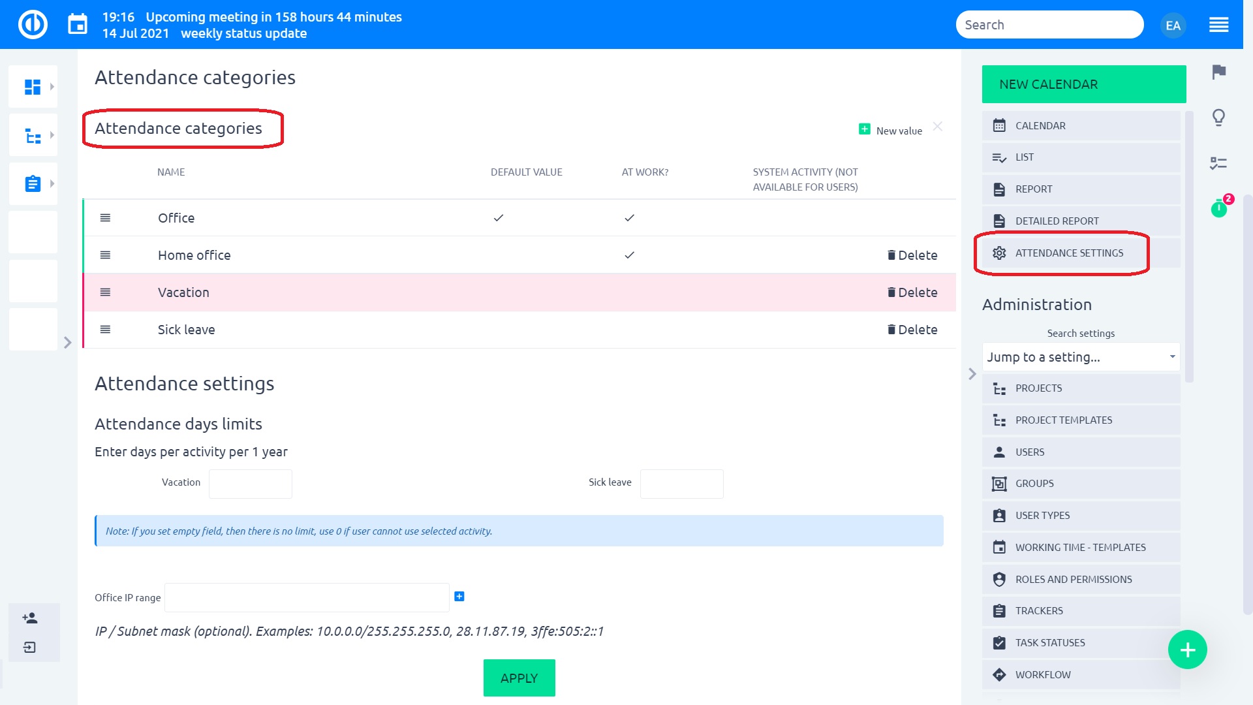Open Projects administration item
The image size is (1253, 705).
click(1081, 388)
